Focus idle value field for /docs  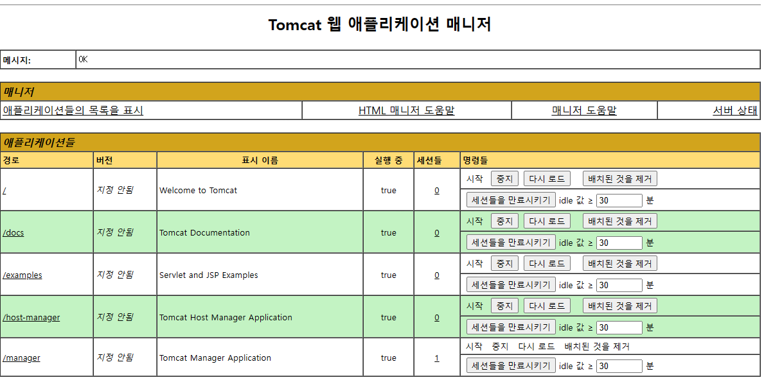point(619,243)
